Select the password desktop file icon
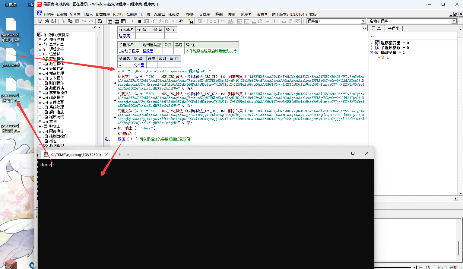Screen dimensions: 463x269 pos(11,58)
